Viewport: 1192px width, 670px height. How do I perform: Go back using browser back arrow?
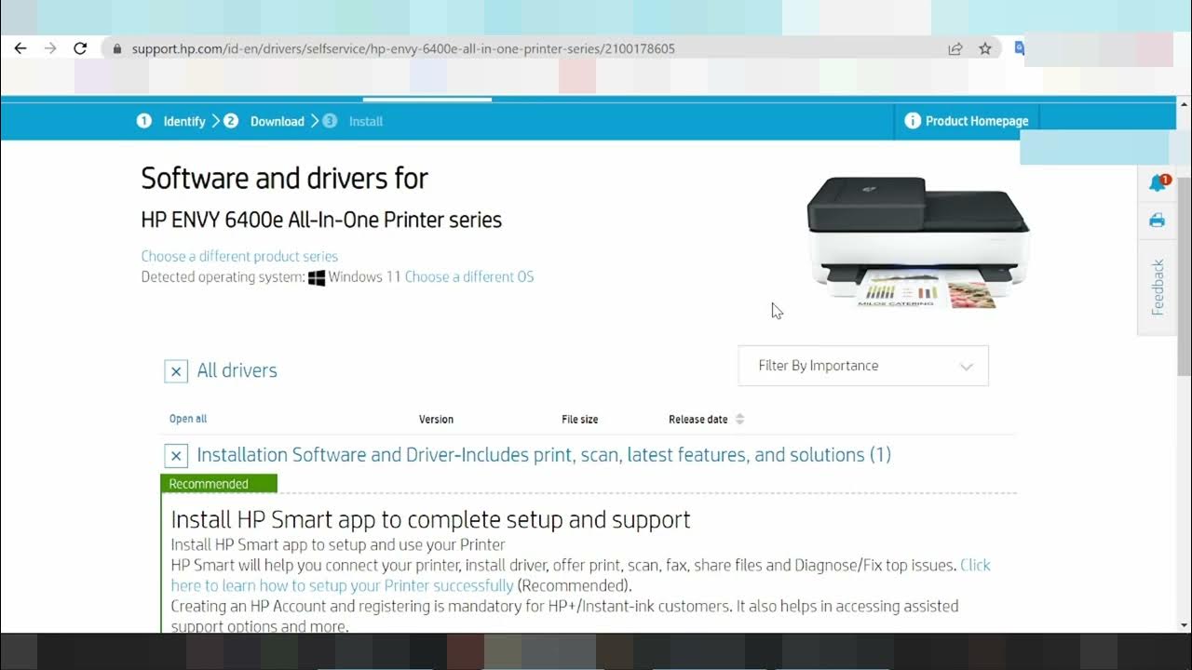20,48
